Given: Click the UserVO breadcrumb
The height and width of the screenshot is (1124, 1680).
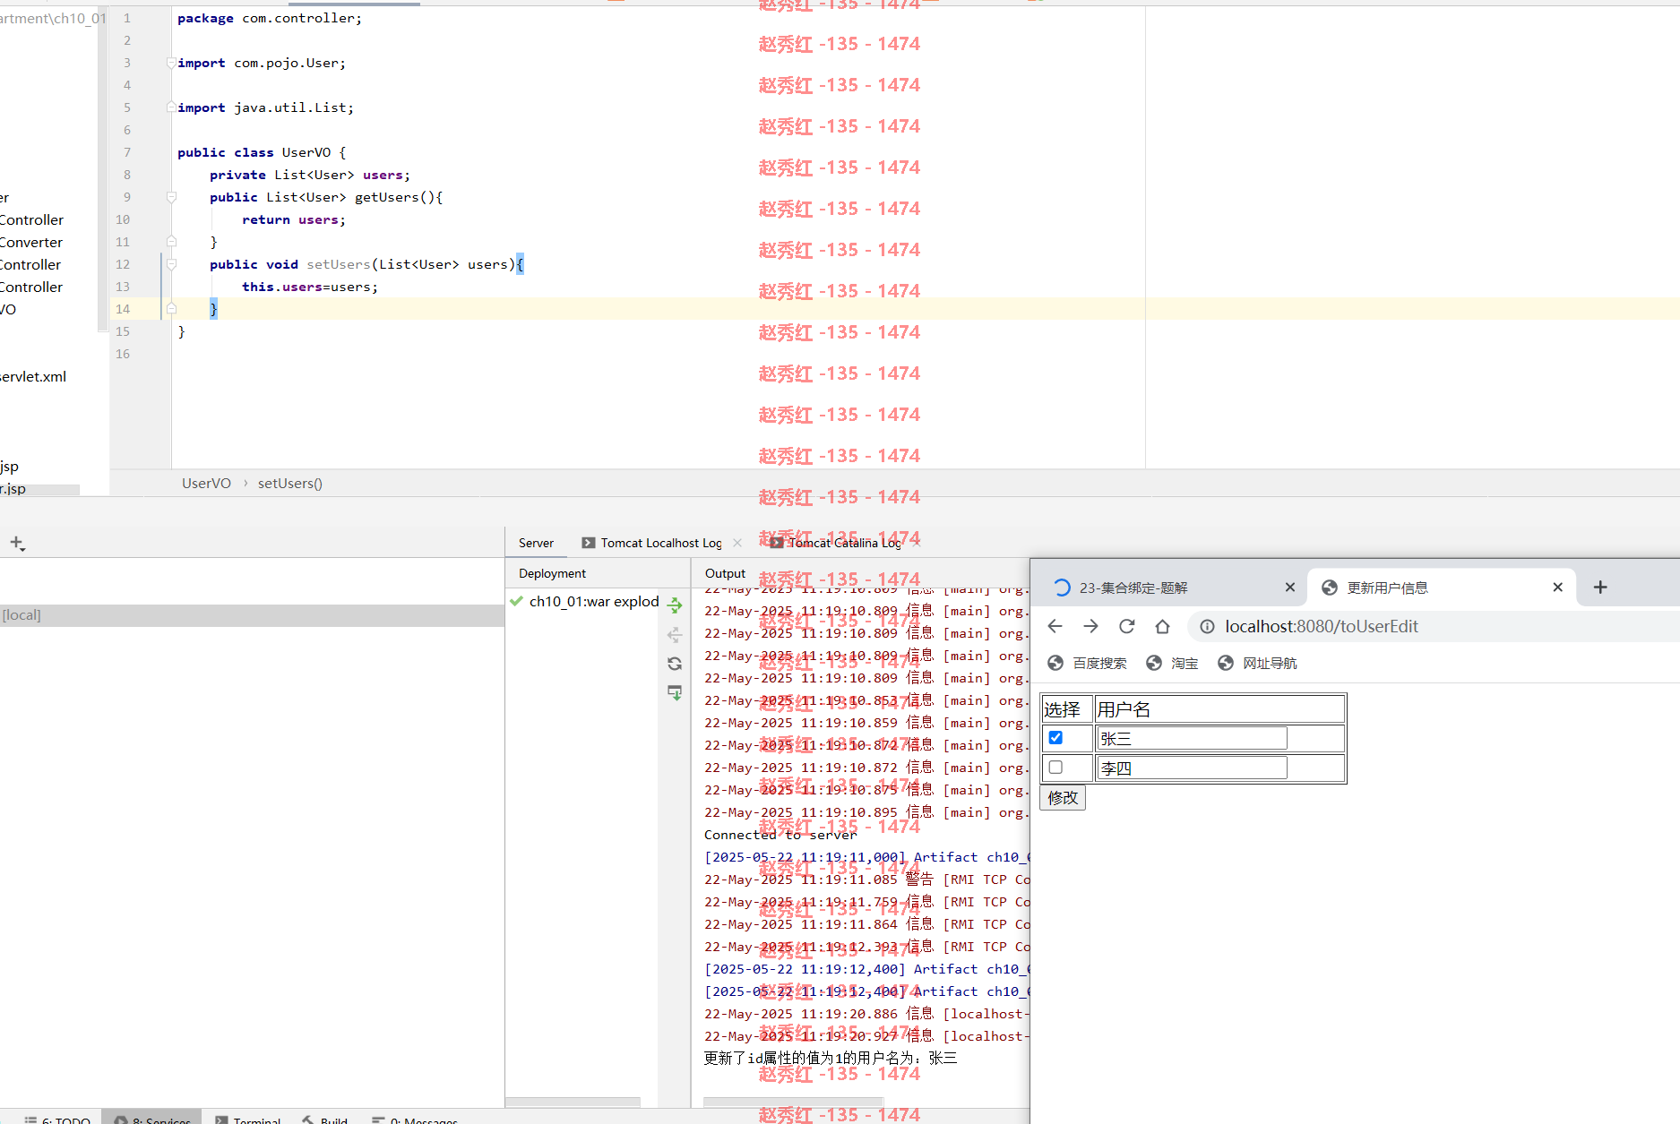Looking at the screenshot, I should click(x=206, y=483).
